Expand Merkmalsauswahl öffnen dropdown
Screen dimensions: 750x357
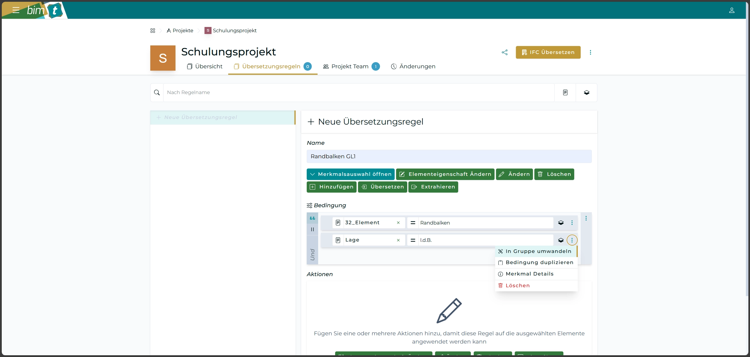(350, 174)
